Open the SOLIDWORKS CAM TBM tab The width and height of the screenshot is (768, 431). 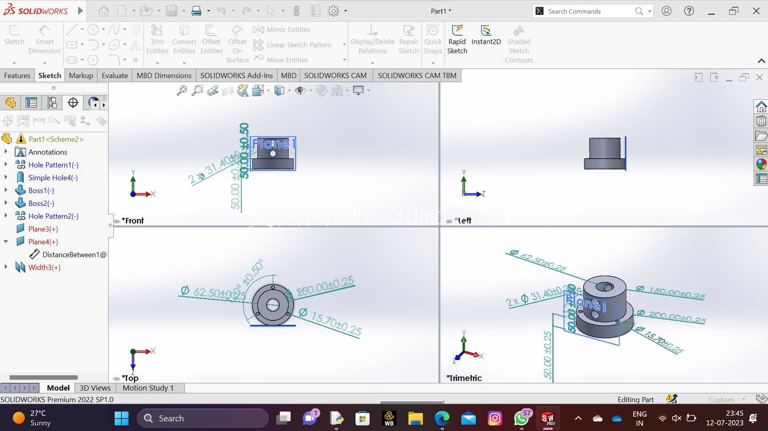(x=417, y=75)
